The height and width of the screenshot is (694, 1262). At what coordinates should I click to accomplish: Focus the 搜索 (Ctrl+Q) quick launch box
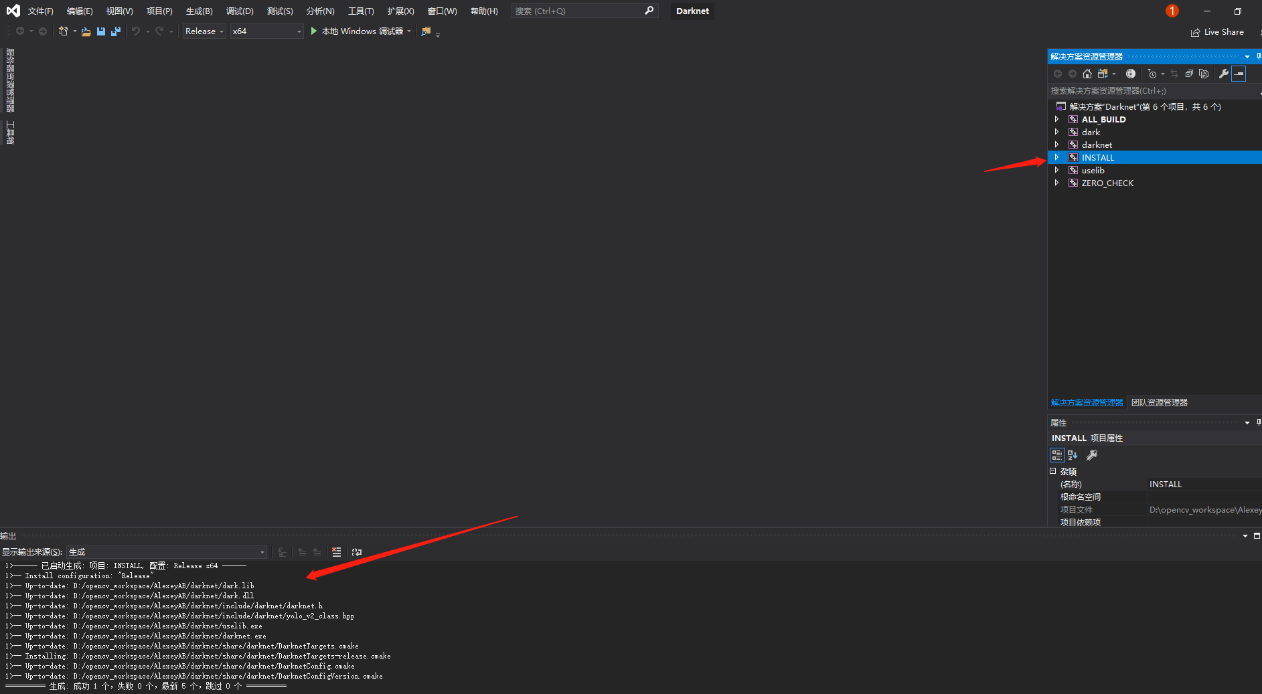(584, 11)
